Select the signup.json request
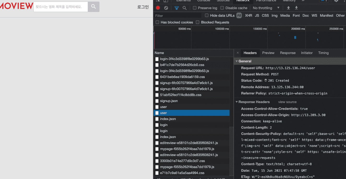The height and width of the screenshot is (179, 346). 169,101
